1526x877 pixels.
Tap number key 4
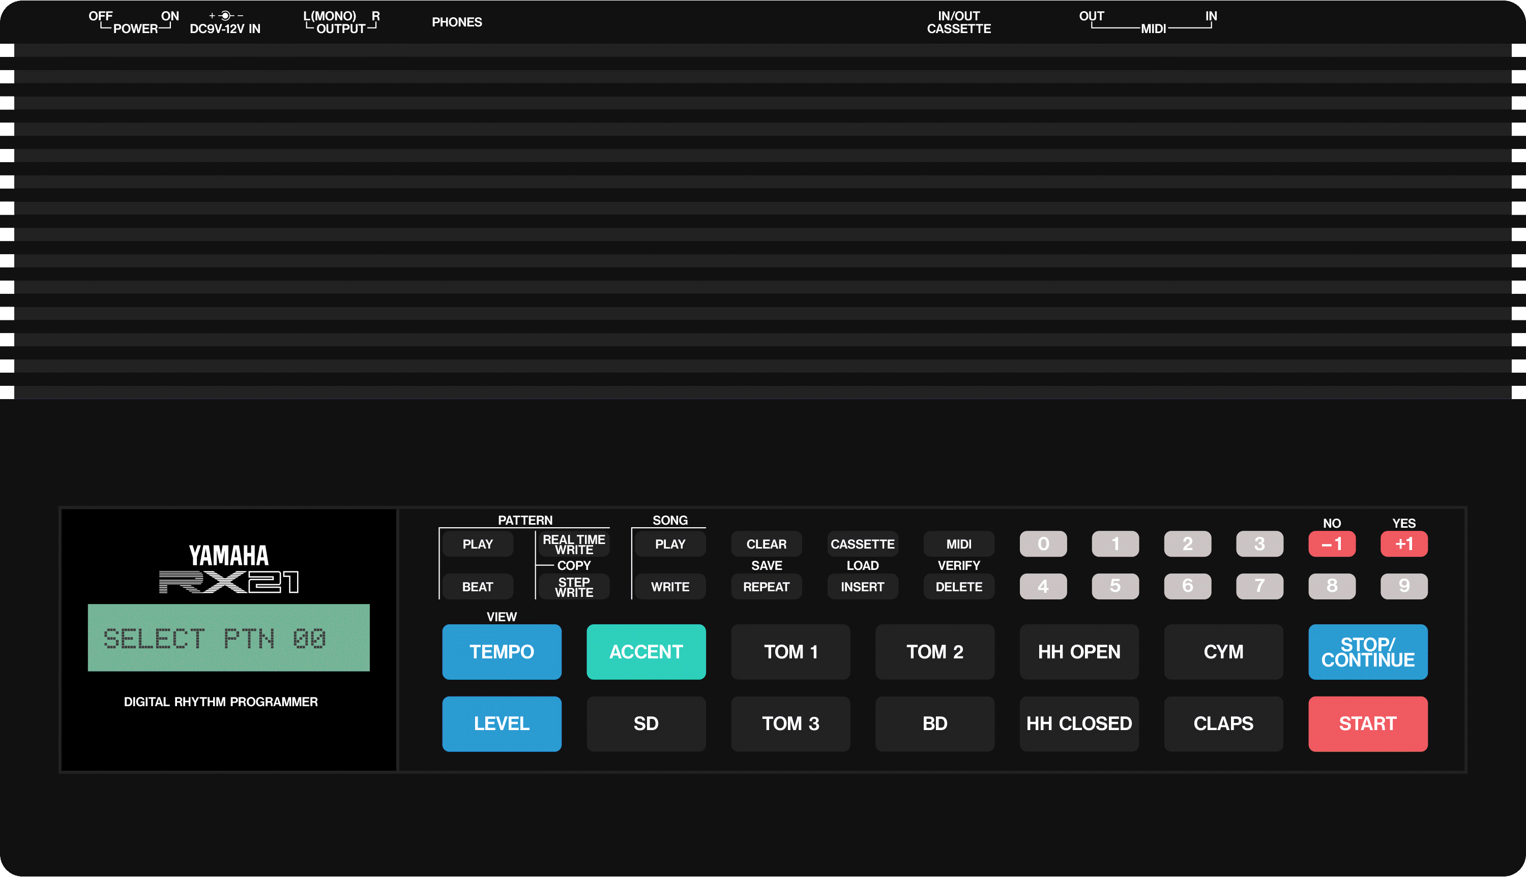tap(1043, 586)
